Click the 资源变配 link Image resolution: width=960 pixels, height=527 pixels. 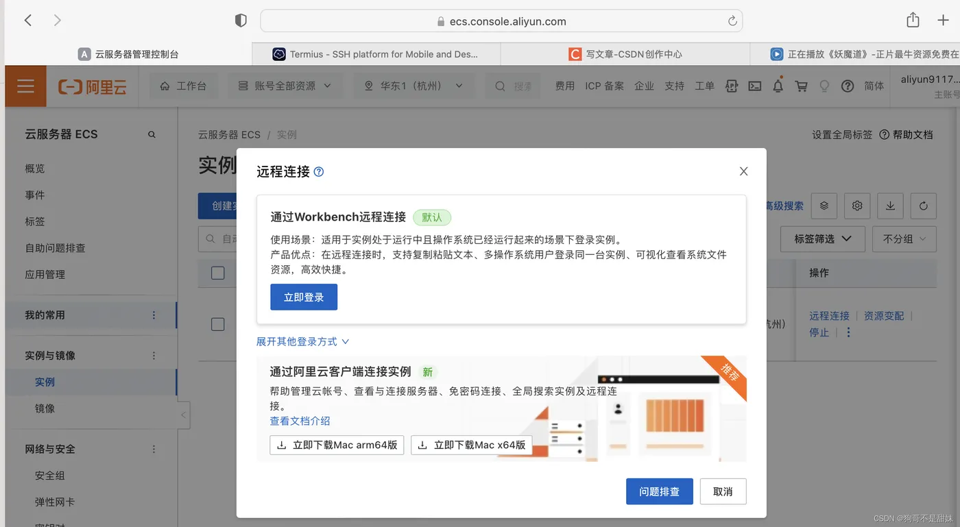(x=884, y=316)
